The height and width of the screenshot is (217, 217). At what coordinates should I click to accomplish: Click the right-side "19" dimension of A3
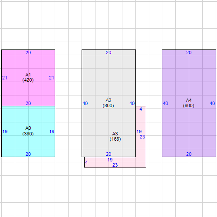click(139, 132)
